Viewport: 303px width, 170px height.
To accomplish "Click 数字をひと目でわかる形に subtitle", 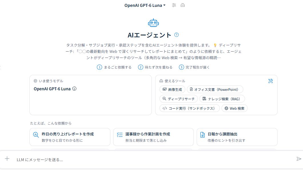I will tap(62, 141).
